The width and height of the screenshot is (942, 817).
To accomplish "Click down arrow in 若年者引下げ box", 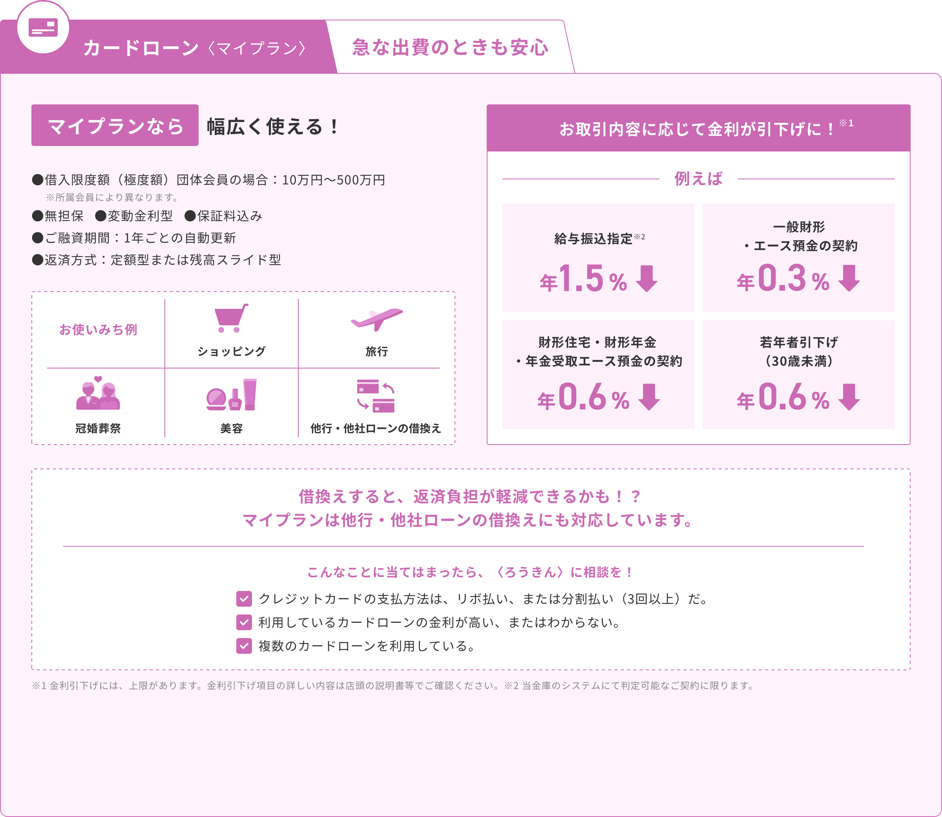I will point(849,397).
